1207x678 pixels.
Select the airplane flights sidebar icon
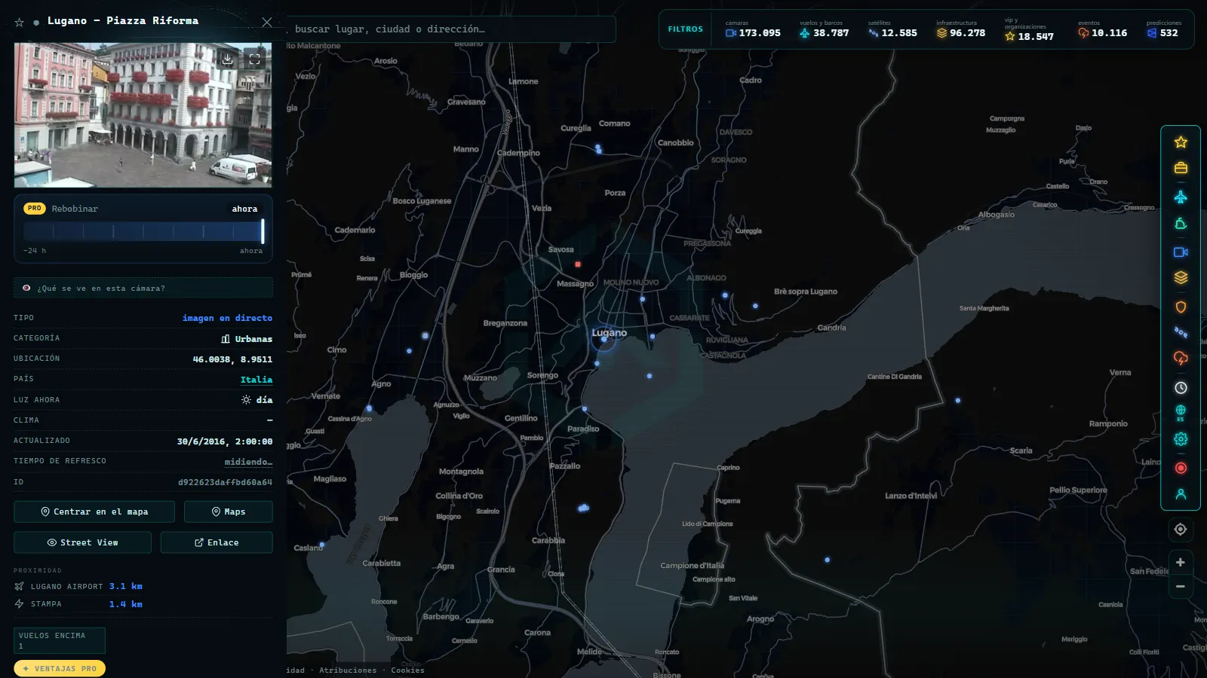click(x=1181, y=197)
